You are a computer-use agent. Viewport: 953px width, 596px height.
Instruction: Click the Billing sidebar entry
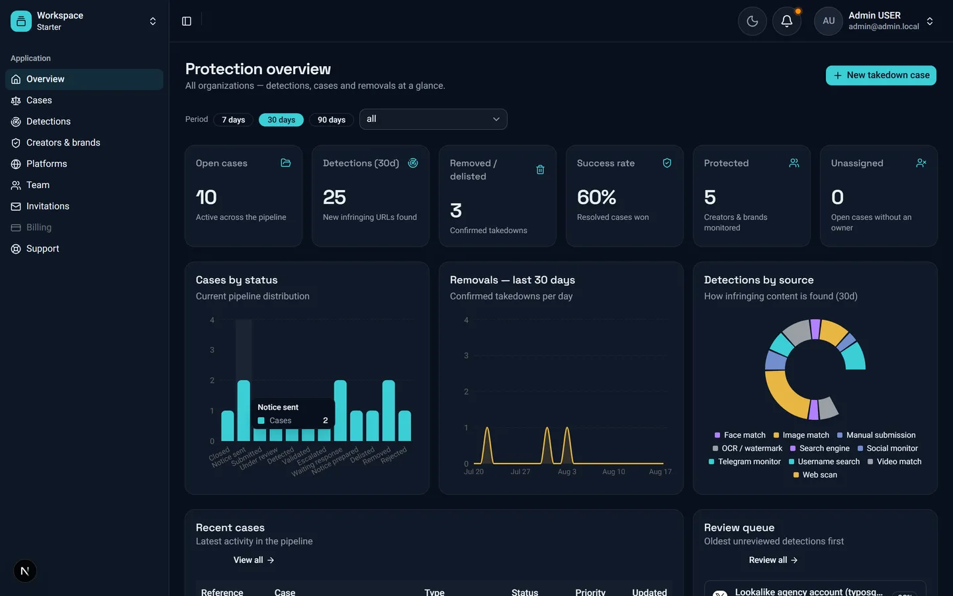(x=84, y=227)
